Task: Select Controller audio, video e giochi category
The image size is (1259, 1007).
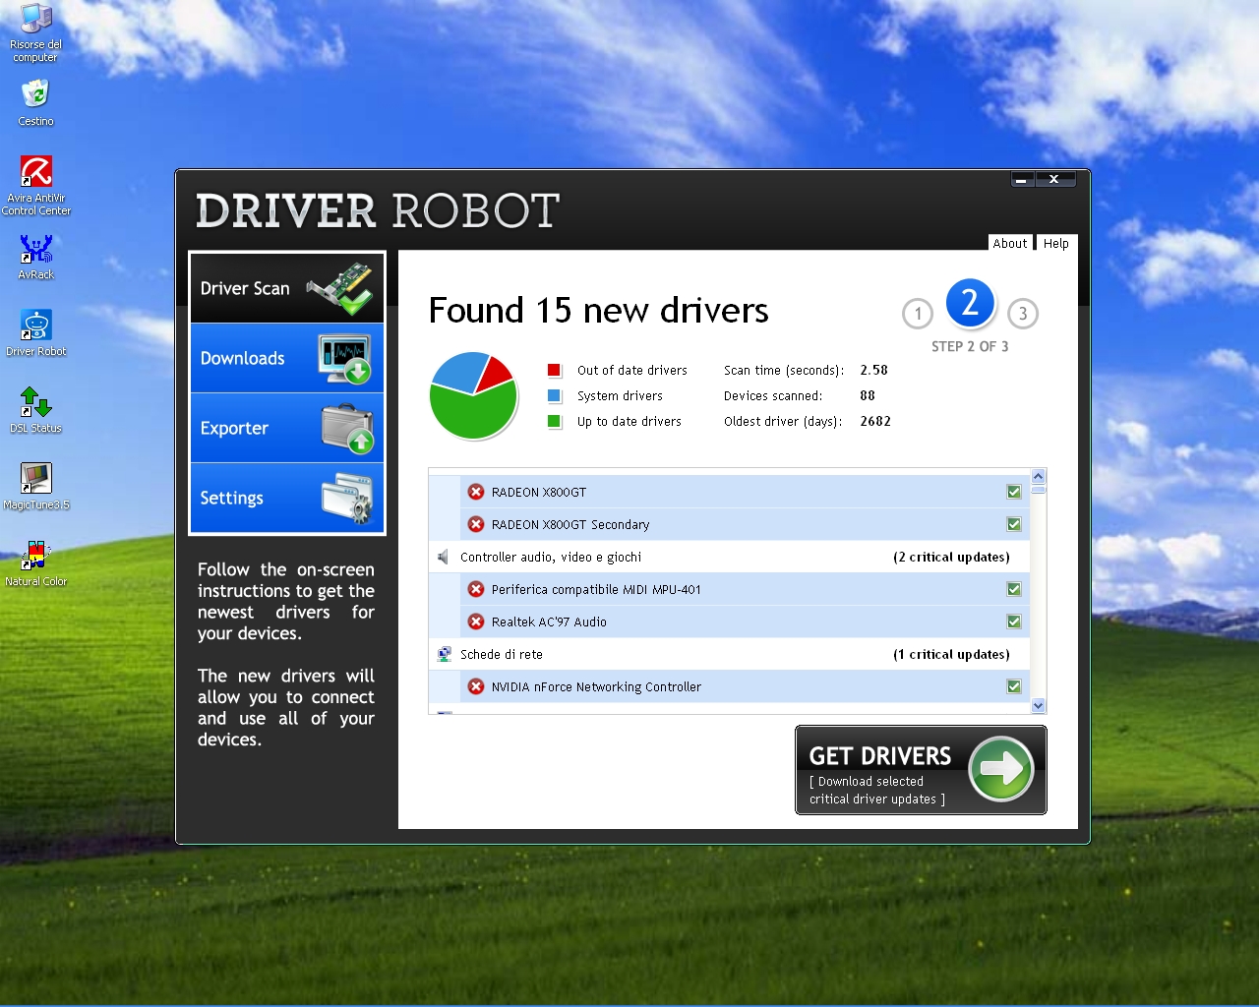Action: tap(729, 557)
